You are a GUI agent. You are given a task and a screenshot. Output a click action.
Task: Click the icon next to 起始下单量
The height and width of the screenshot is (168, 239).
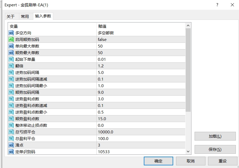tap(11, 59)
